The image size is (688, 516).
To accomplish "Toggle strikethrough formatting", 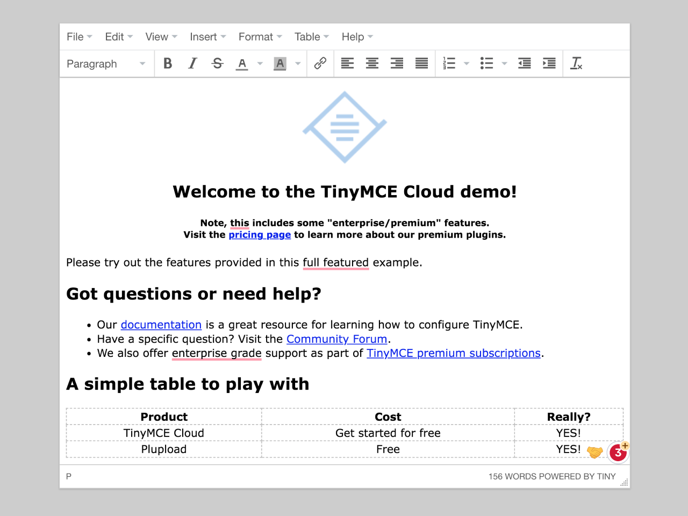I will [x=218, y=63].
